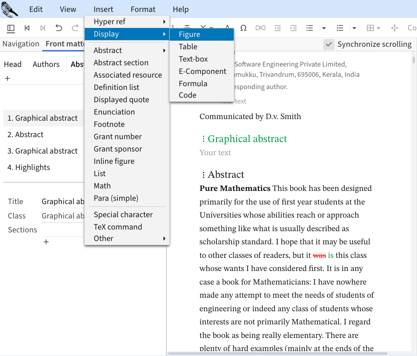Viewport: 417px width, 356px height.
Task: Click the undo arrow icon
Action: [x=59, y=28]
